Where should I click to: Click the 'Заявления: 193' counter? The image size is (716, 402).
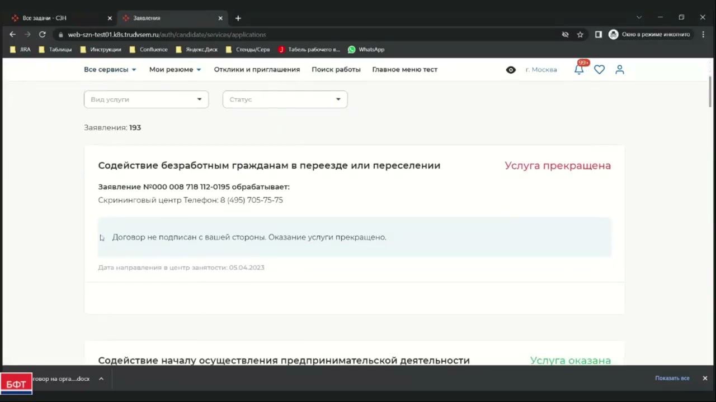pos(112,127)
